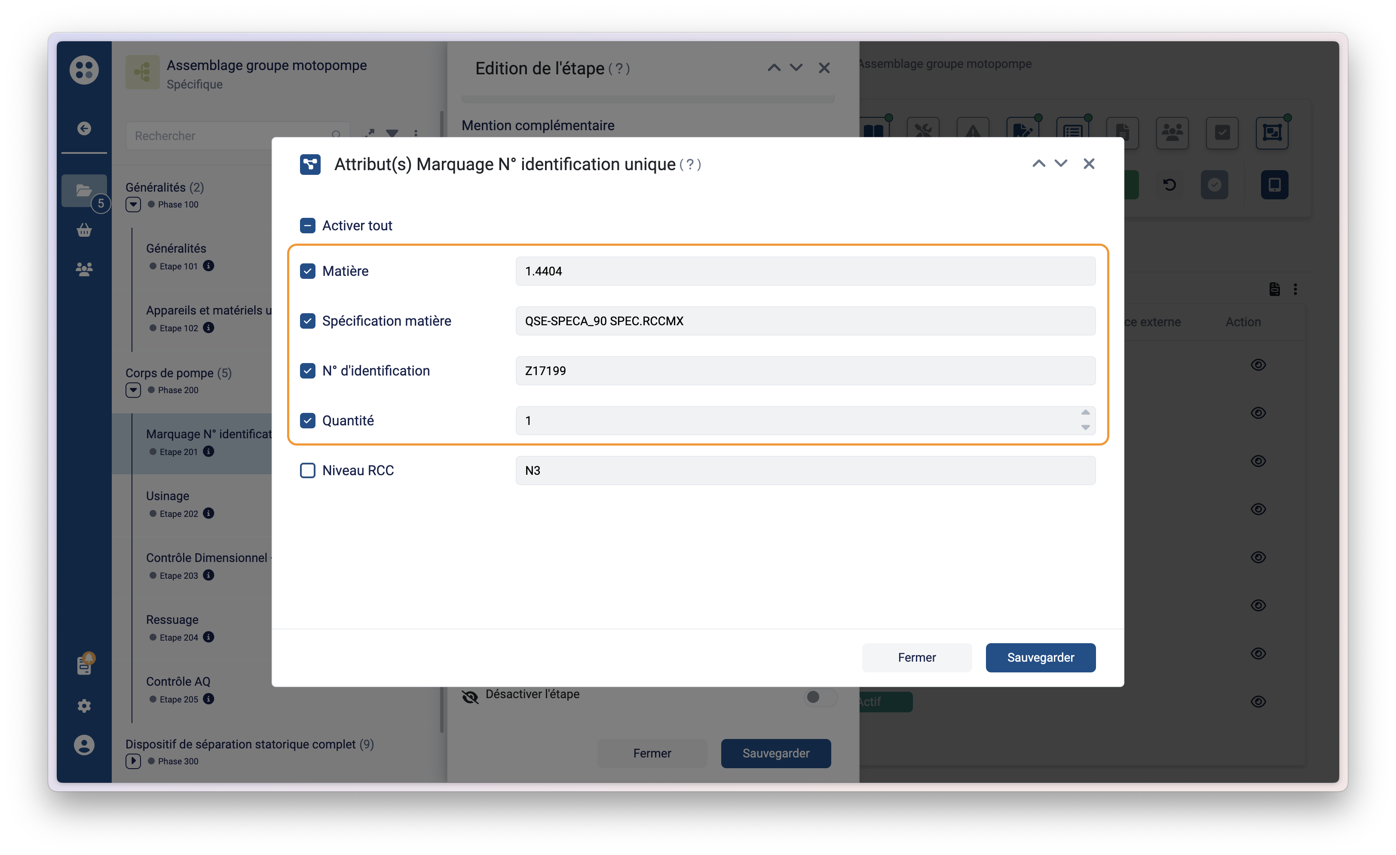Open notifications clipboard with bell icon
This screenshot has height=855, width=1396.
pyautogui.click(x=84, y=666)
